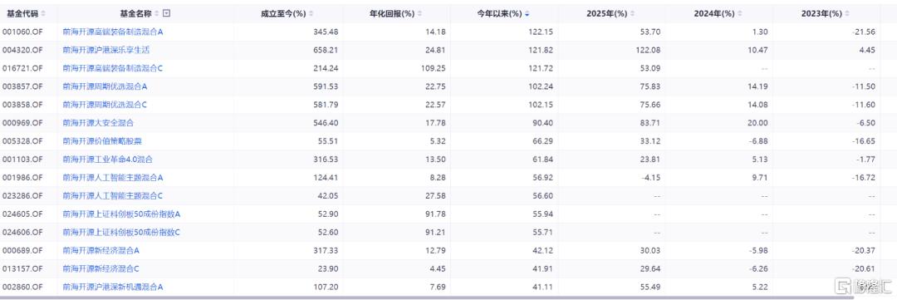Open fund 前海开源高端装备制造混合C

pyautogui.click(x=113, y=69)
